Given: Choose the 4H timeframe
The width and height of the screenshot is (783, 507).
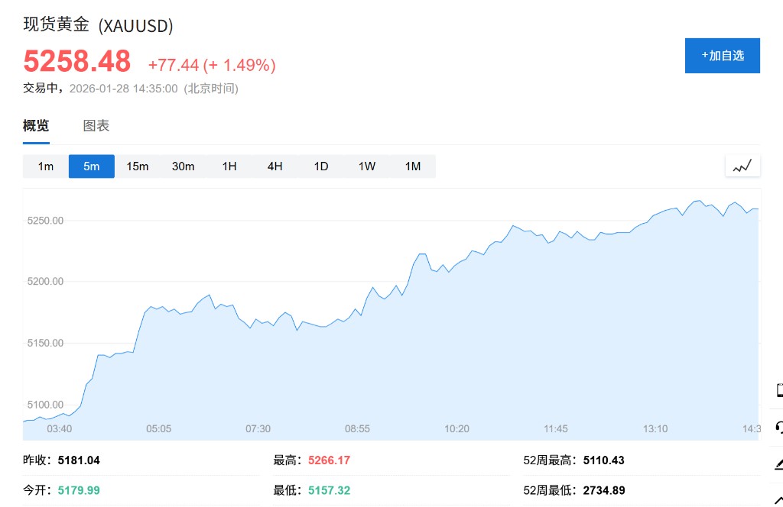Looking at the screenshot, I should 275,166.
